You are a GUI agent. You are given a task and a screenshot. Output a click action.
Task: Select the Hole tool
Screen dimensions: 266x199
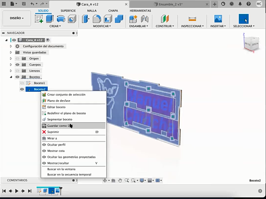[x=72, y=19]
